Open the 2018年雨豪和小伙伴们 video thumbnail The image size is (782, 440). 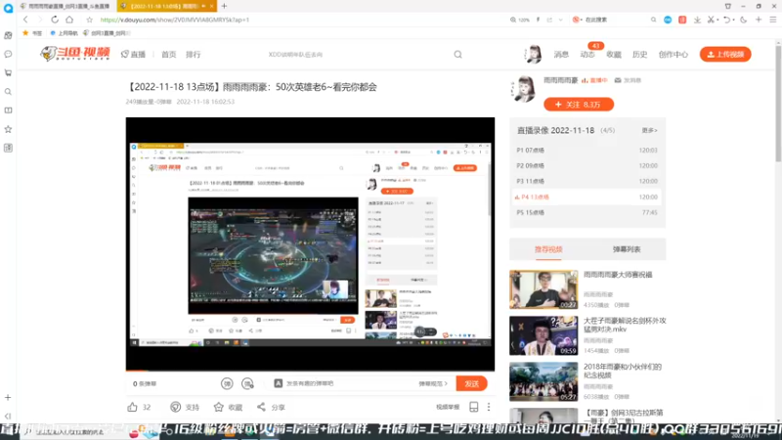[543, 381]
